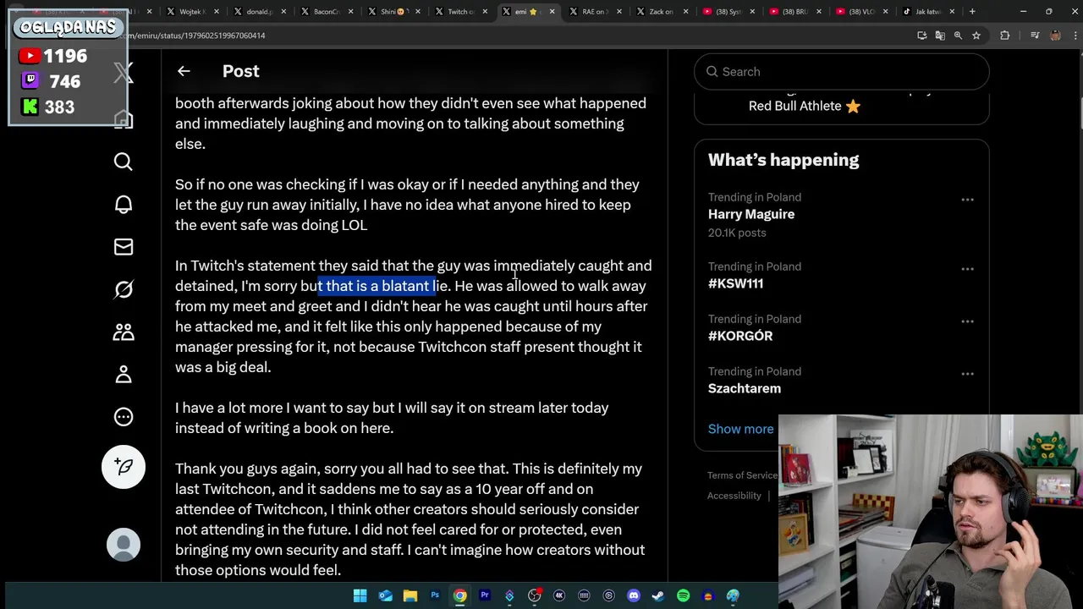Image resolution: width=1083 pixels, height=609 pixels.
Task: Open more options for Harry Maguire trend
Action: pos(967,200)
